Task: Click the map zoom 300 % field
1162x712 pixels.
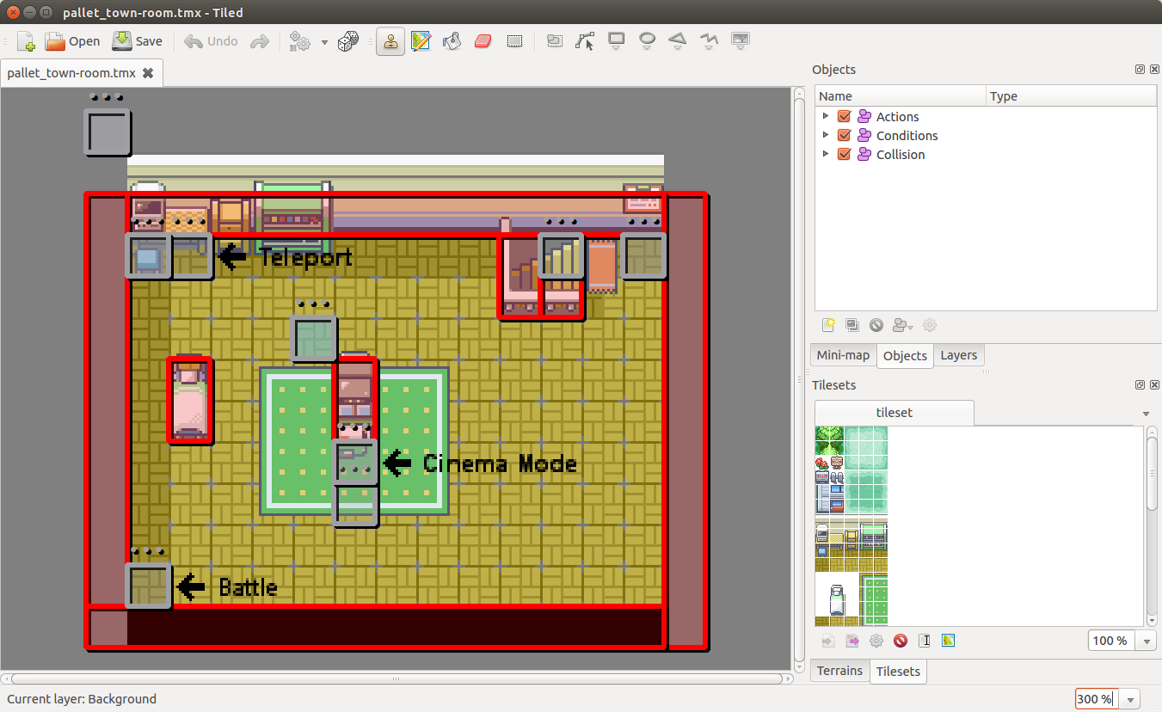Action: coord(1097,699)
